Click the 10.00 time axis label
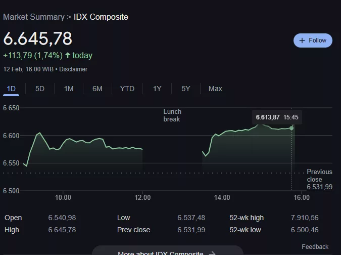Viewport: 341px width, 255px height. point(63,197)
